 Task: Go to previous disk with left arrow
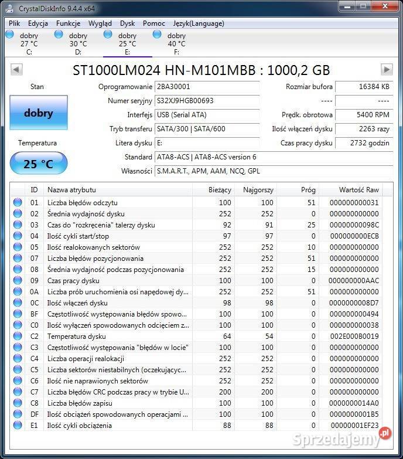point(16,70)
